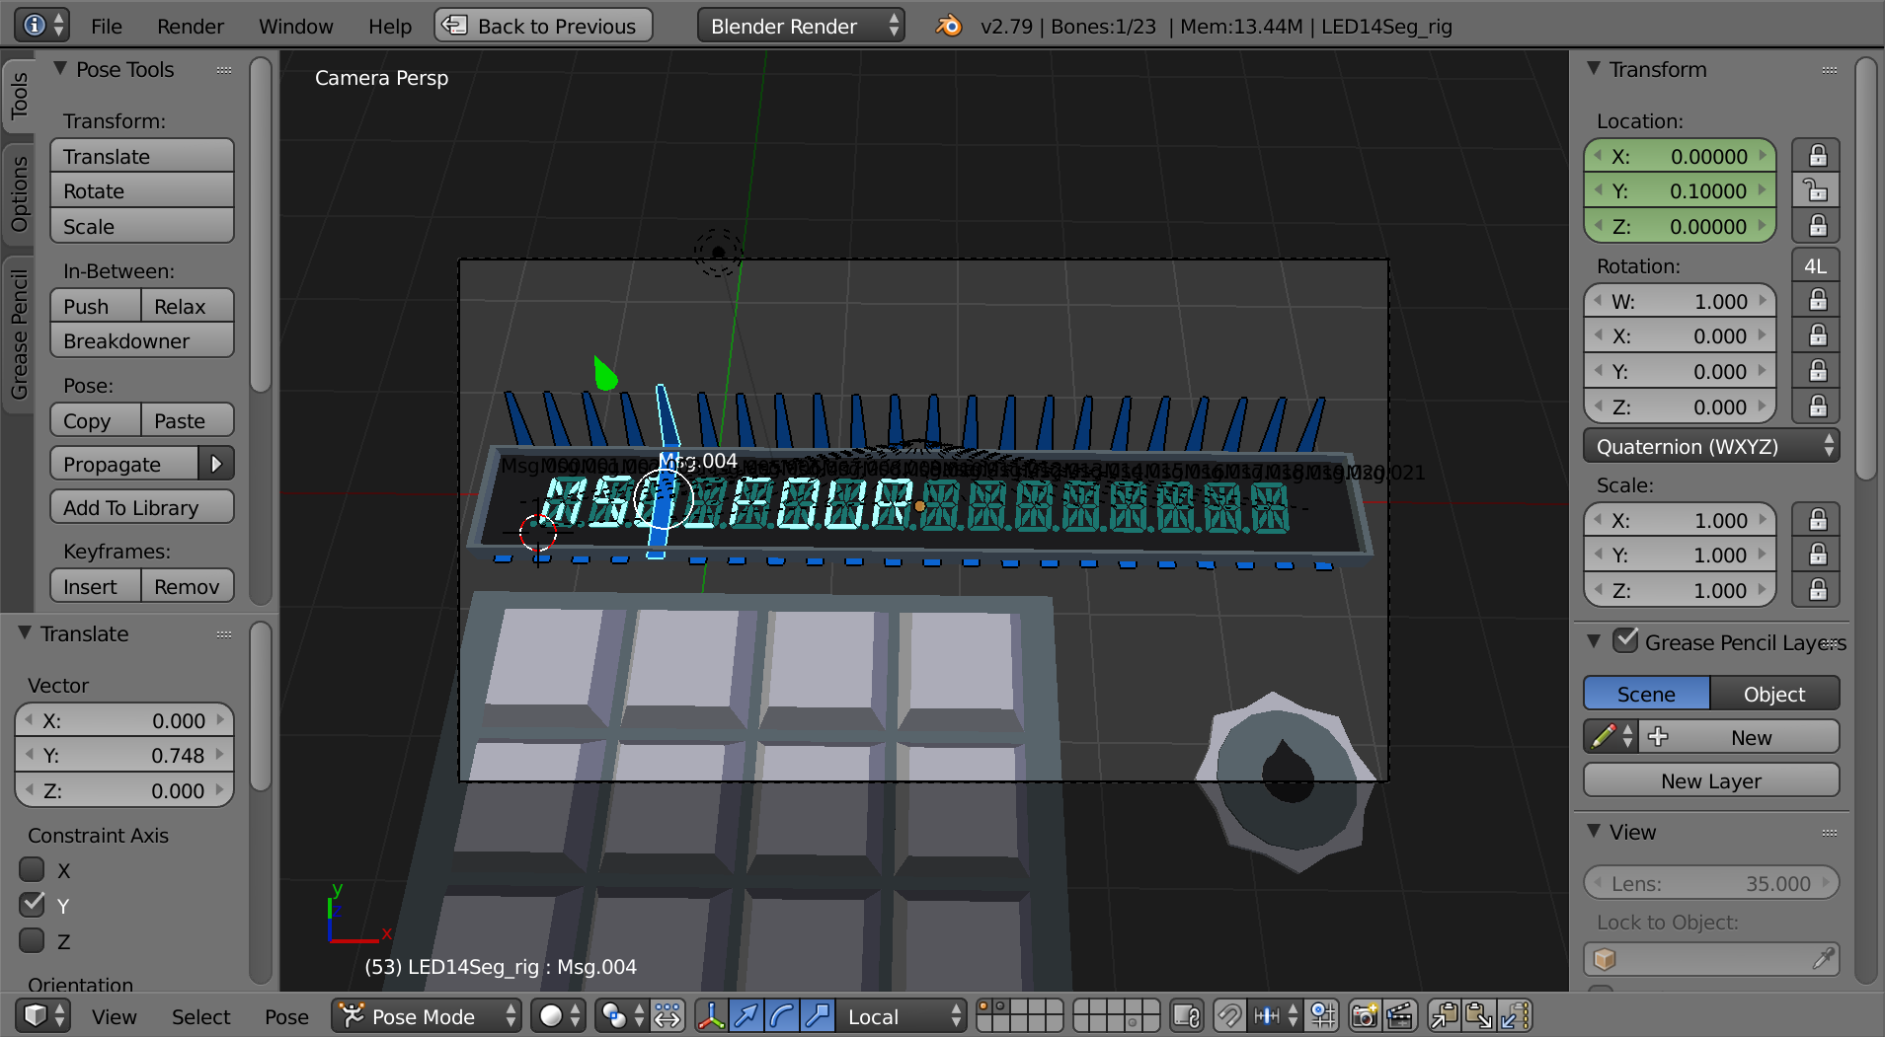1885x1037 pixels.
Task: Click the OpenGL render animation clapper icon
Action: 1400,1015
